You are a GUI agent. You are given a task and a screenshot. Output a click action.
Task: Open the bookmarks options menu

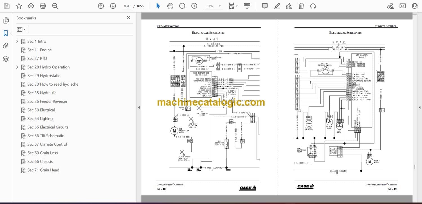(x=21, y=29)
